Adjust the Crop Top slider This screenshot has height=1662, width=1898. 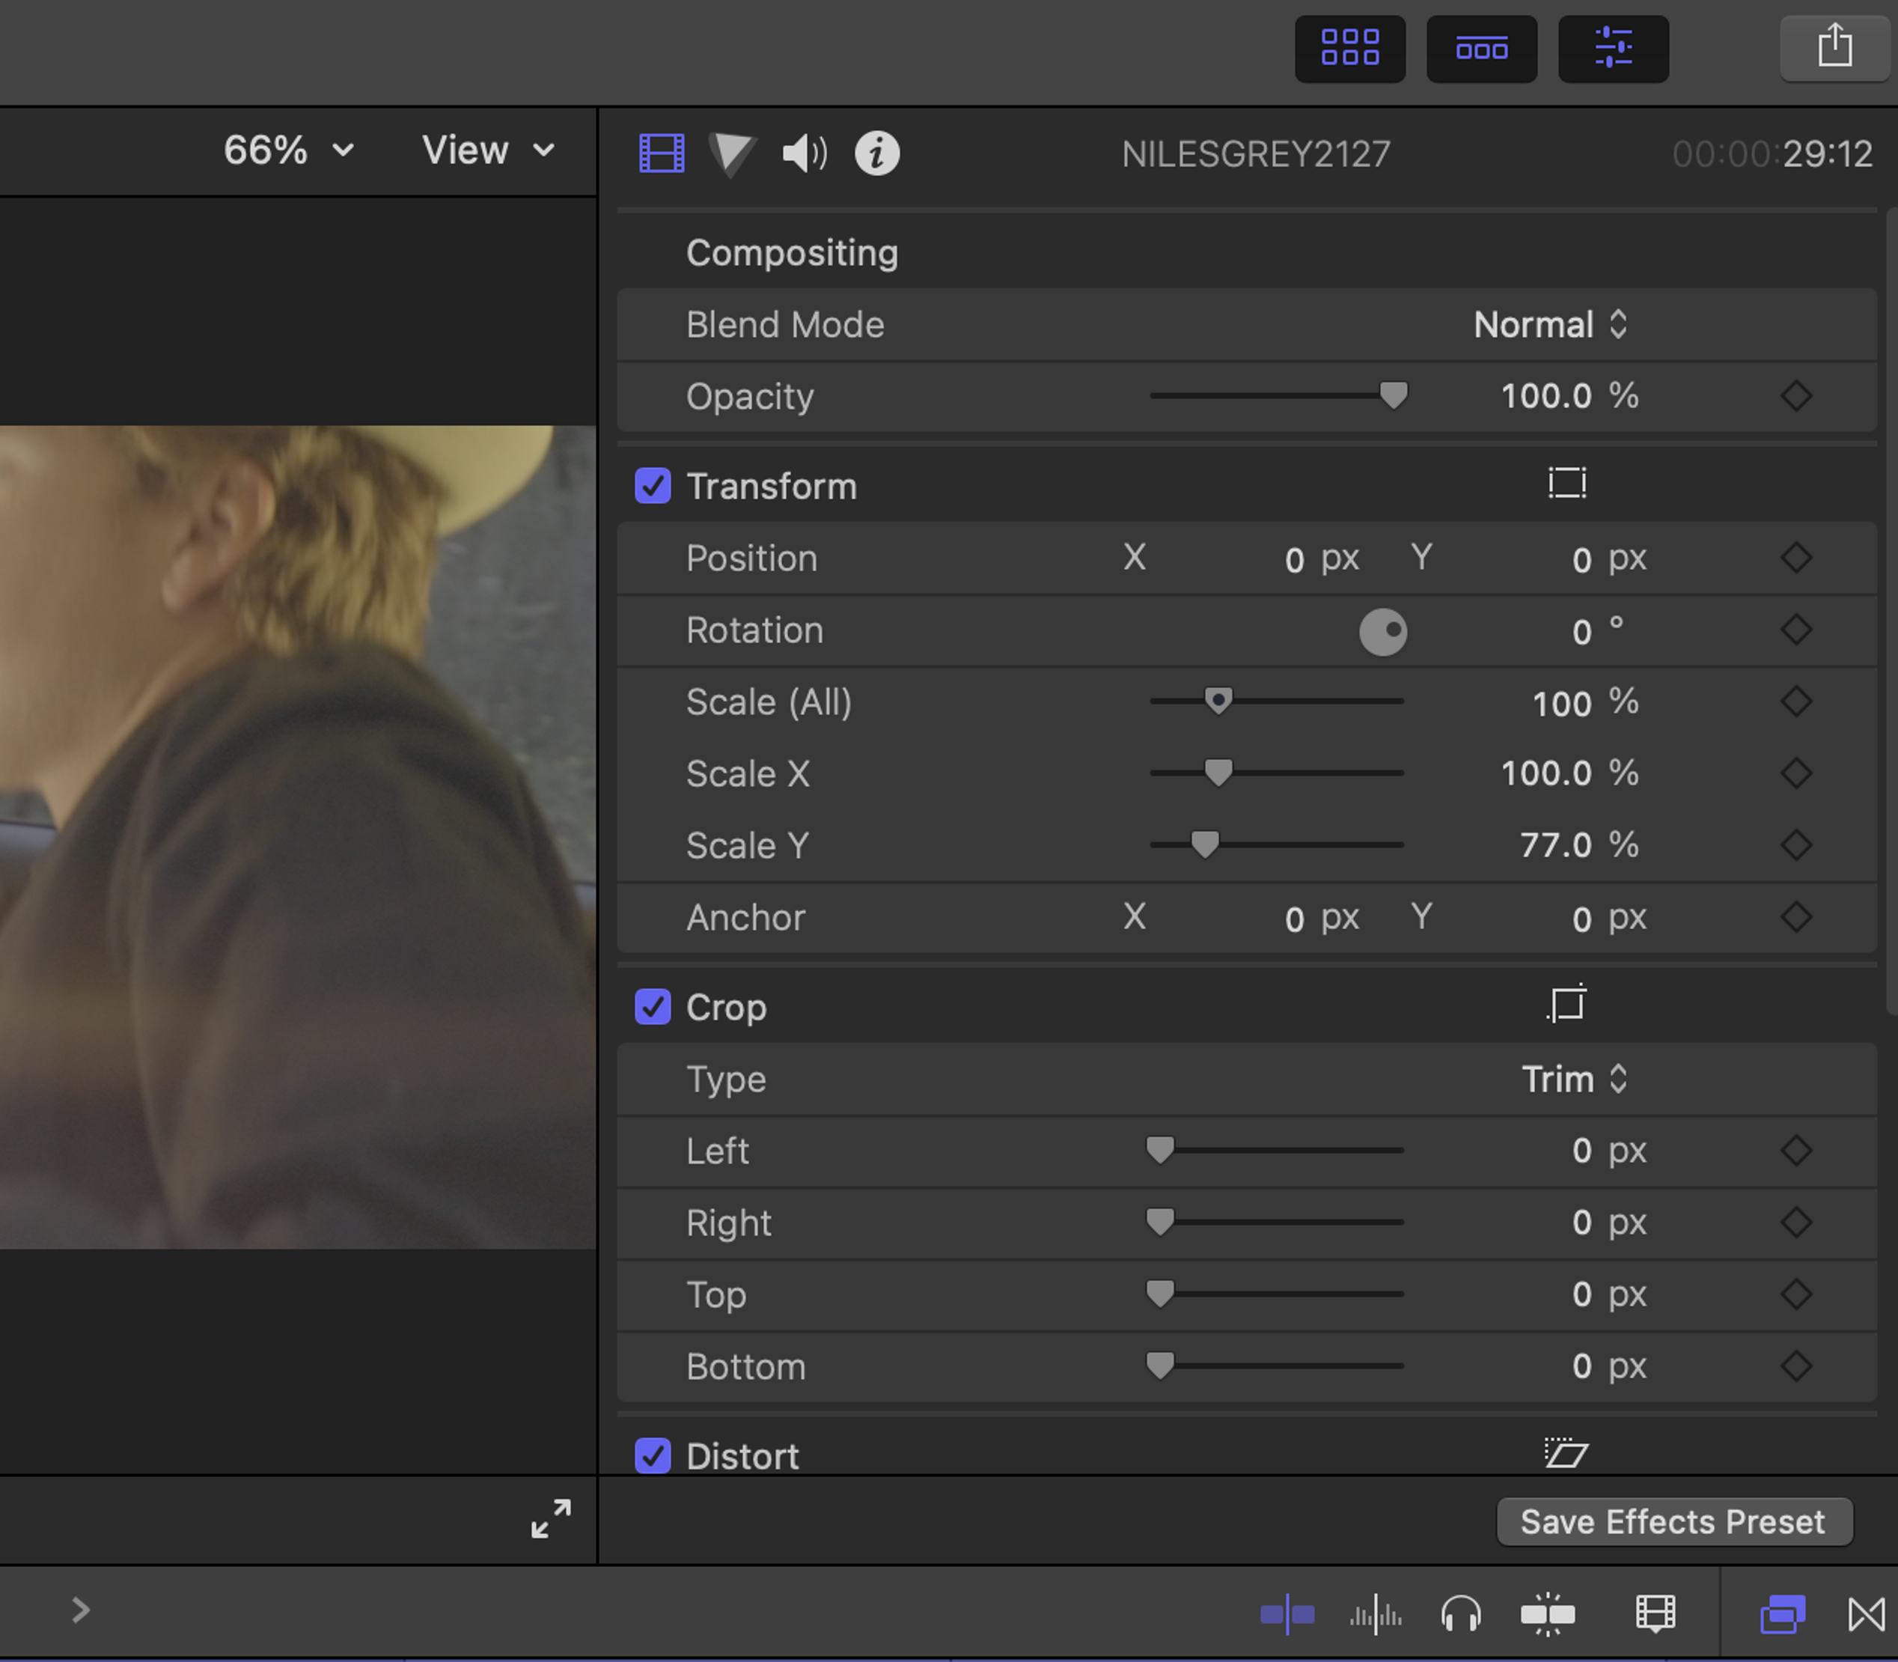click(1160, 1293)
